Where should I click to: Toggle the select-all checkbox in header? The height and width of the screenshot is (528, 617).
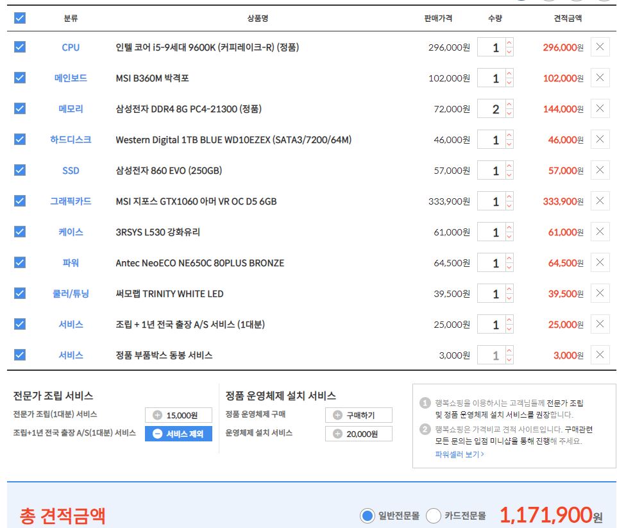click(x=20, y=18)
